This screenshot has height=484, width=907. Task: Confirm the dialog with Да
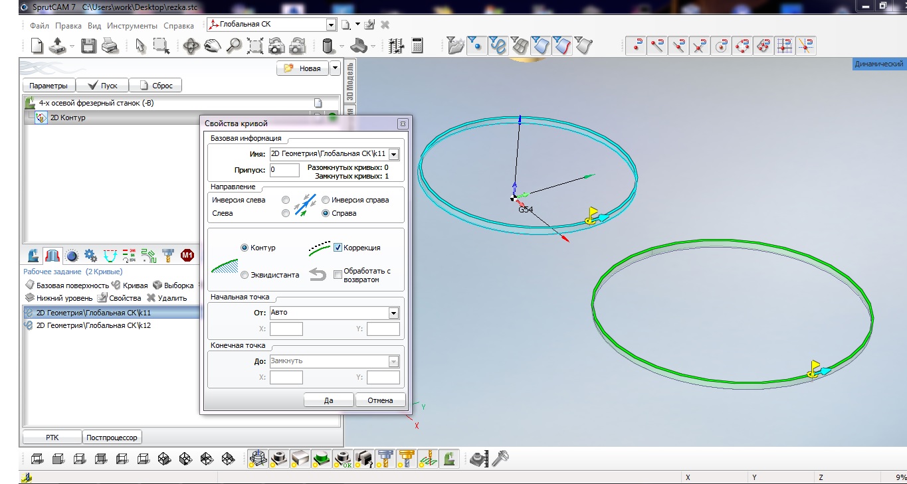click(329, 400)
